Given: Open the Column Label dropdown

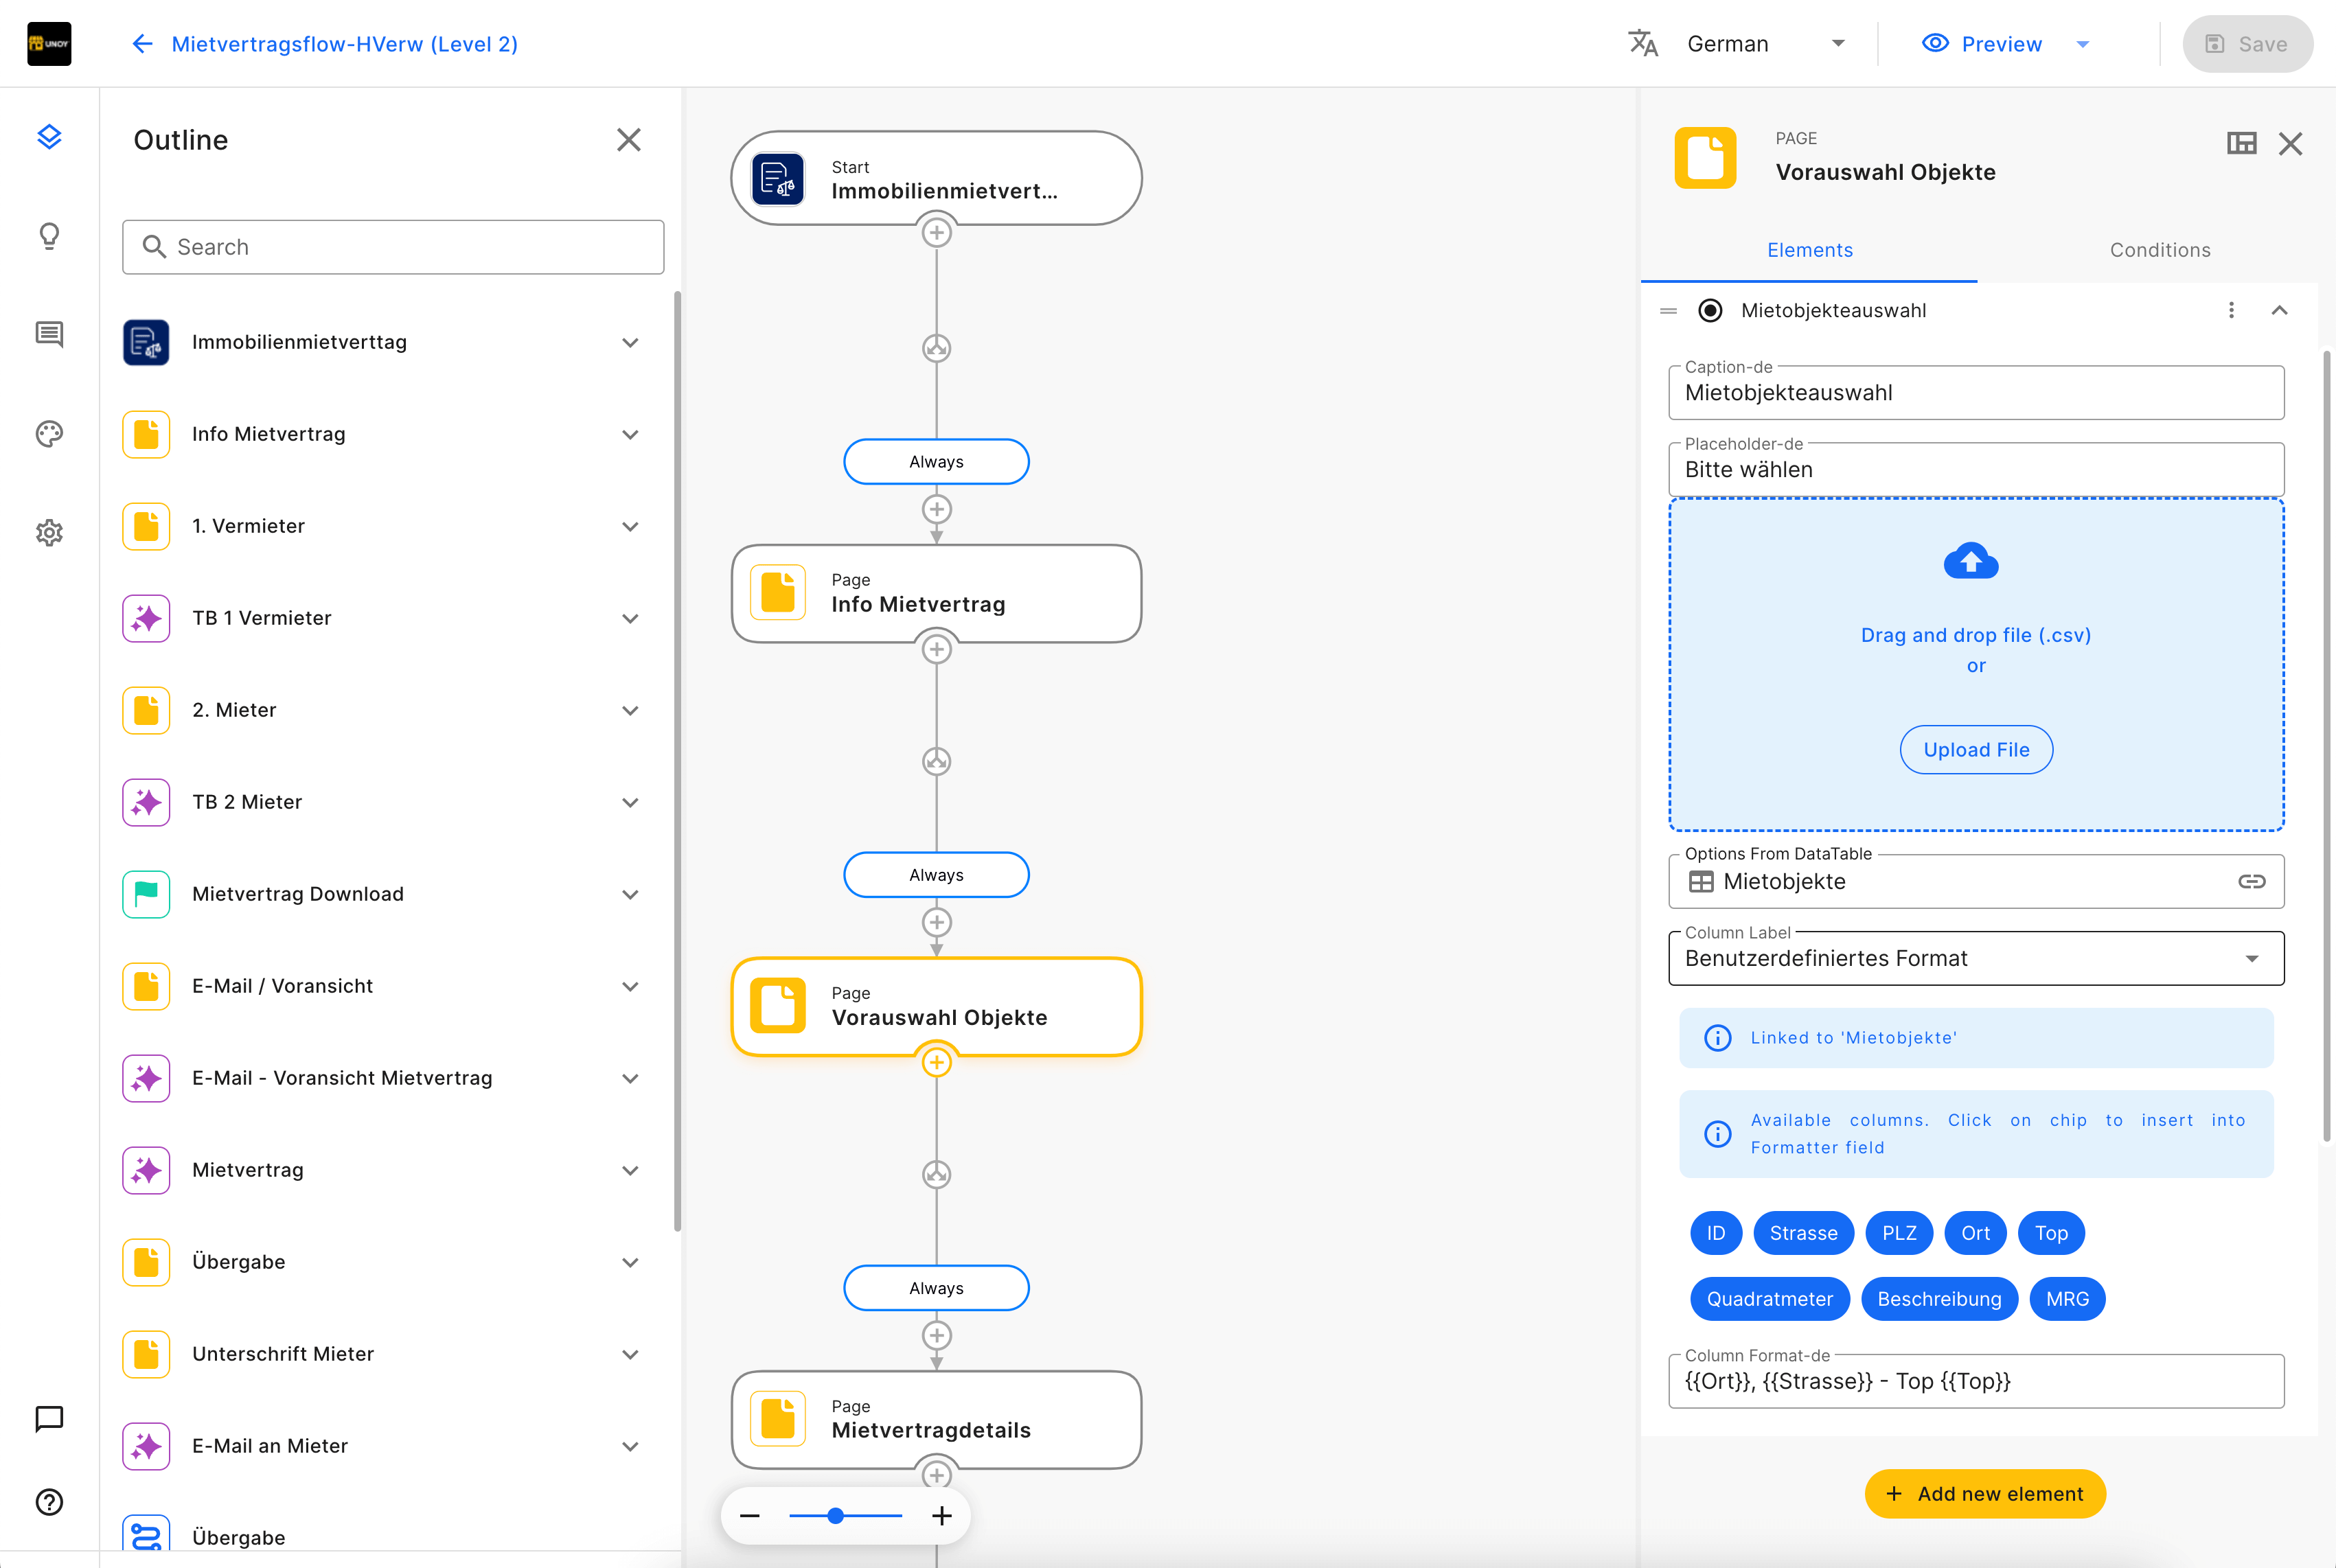Looking at the screenshot, I should (x=1975, y=958).
